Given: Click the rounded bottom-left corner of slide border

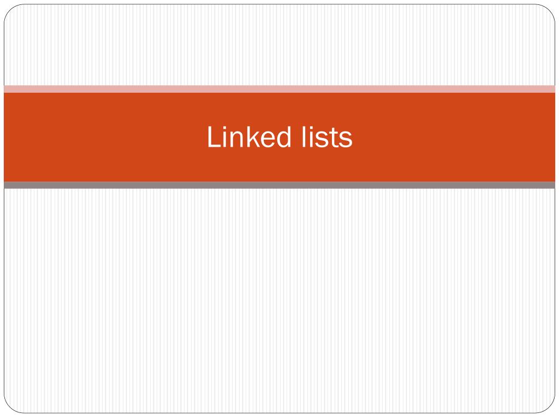Looking at the screenshot, I should pos(10,407).
